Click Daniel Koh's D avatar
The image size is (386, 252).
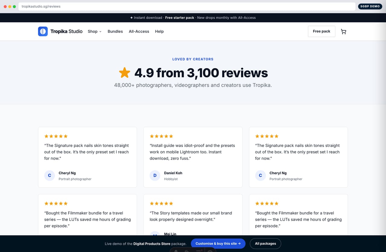[x=155, y=175]
